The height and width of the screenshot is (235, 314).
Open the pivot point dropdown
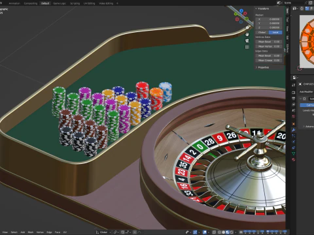(x=116, y=232)
